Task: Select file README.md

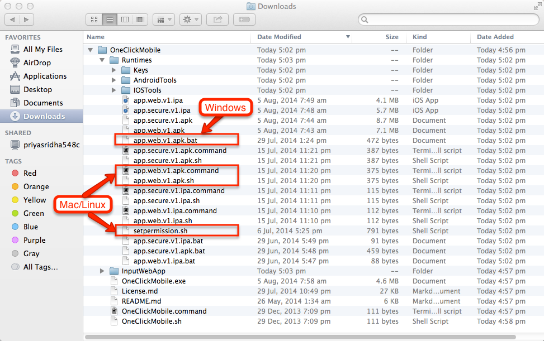Action: [141, 301]
